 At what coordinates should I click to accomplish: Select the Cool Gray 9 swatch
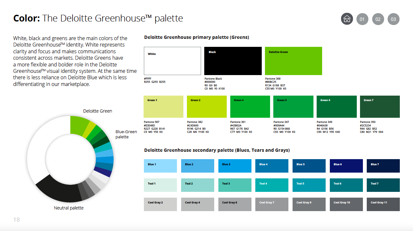[x=309, y=204]
